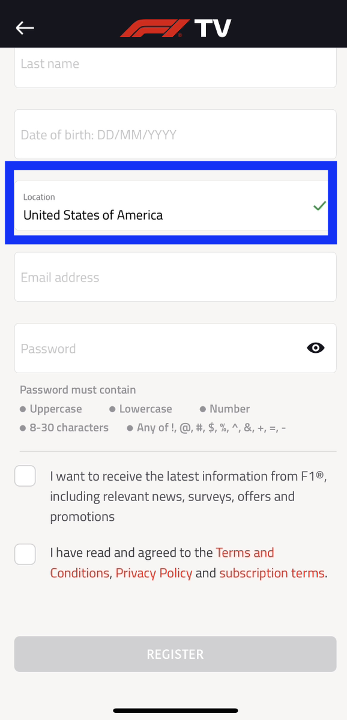Viewport: 347px width, 720px height.
Task: Click the REGISTER button
Action: coord(175,654)
